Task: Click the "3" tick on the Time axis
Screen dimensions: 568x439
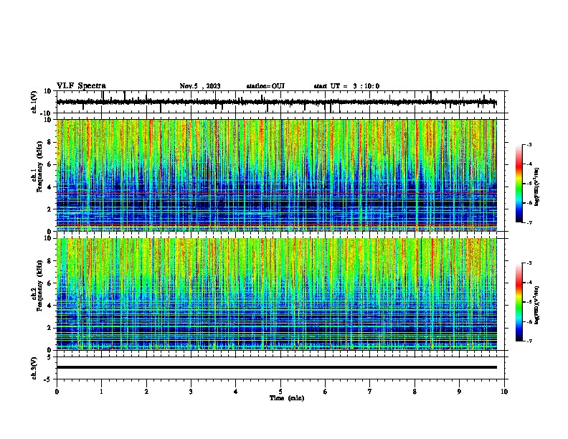Action: click(x=191, y=392)
